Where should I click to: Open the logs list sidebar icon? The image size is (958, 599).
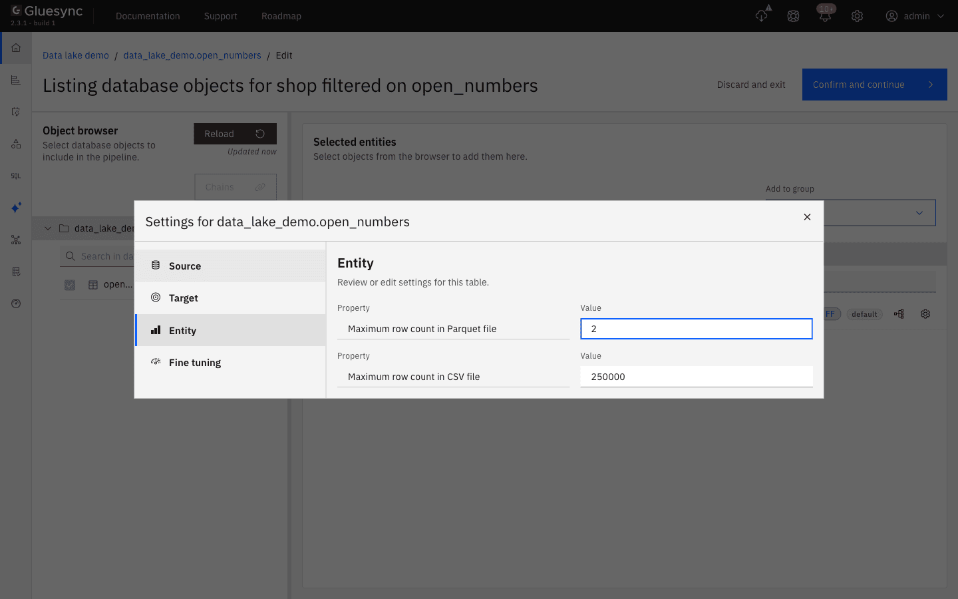point(16,272)
